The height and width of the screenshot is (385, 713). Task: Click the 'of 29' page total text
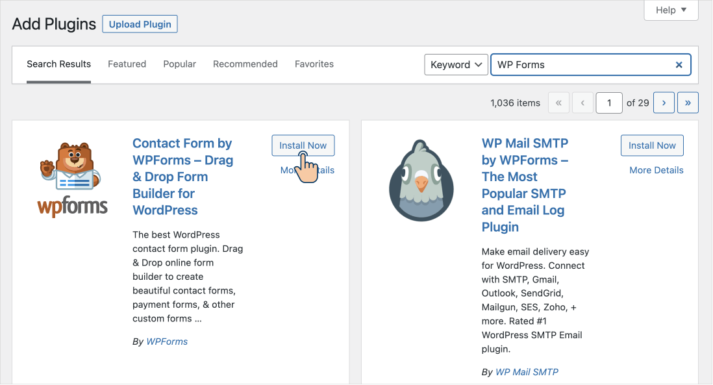click(x=638, y=103)
